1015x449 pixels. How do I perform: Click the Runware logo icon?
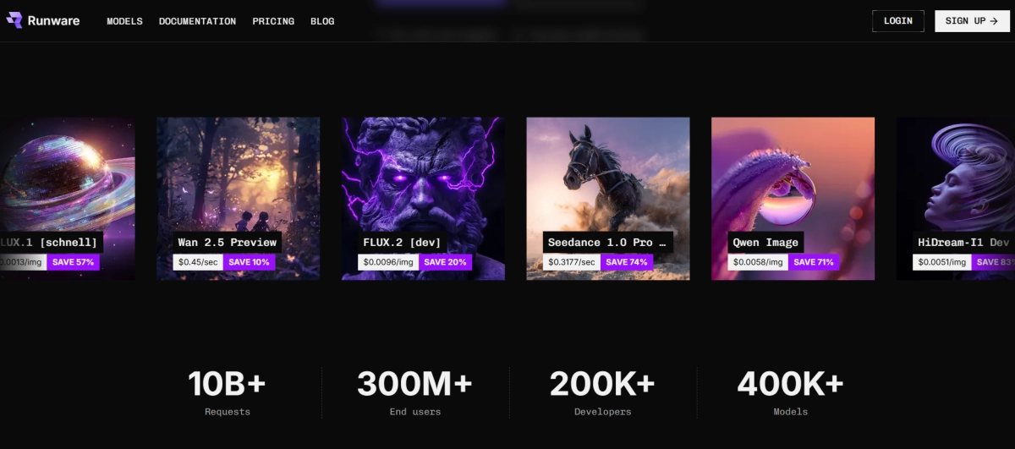[x=14, y=20]
